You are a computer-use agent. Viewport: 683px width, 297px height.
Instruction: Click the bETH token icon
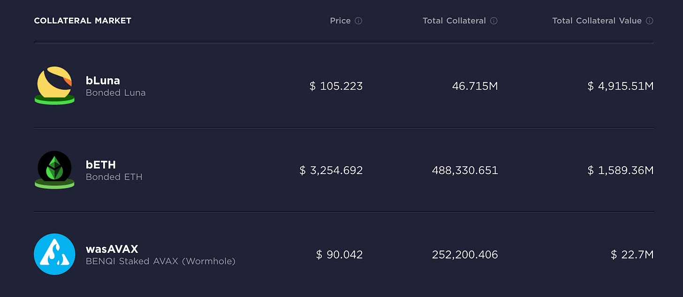tap(54, 170)
